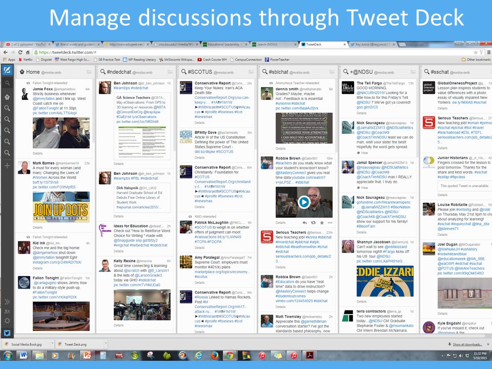Open the JOIN UP DOTS image thumbnail

61,208
